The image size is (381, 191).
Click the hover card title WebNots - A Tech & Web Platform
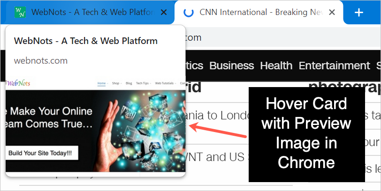point(86,41)
